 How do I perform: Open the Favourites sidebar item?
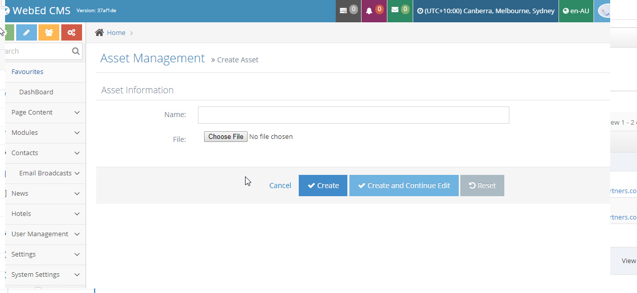pyautogui.click(x=26, y=71)
